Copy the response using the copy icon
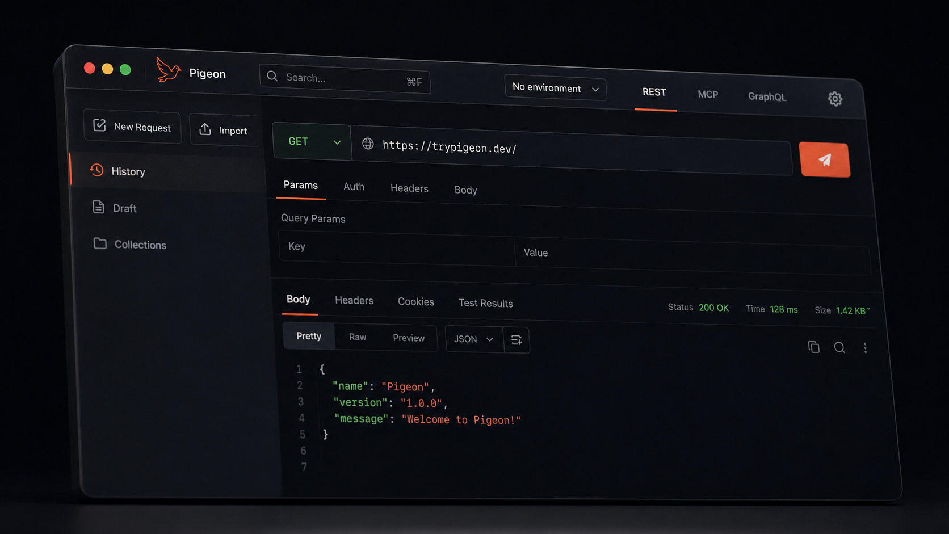Screen dimensions: 949x534 (x=814, y=347)
